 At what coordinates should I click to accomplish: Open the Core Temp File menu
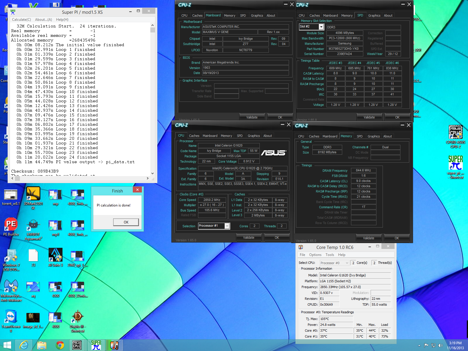(302, 255)
